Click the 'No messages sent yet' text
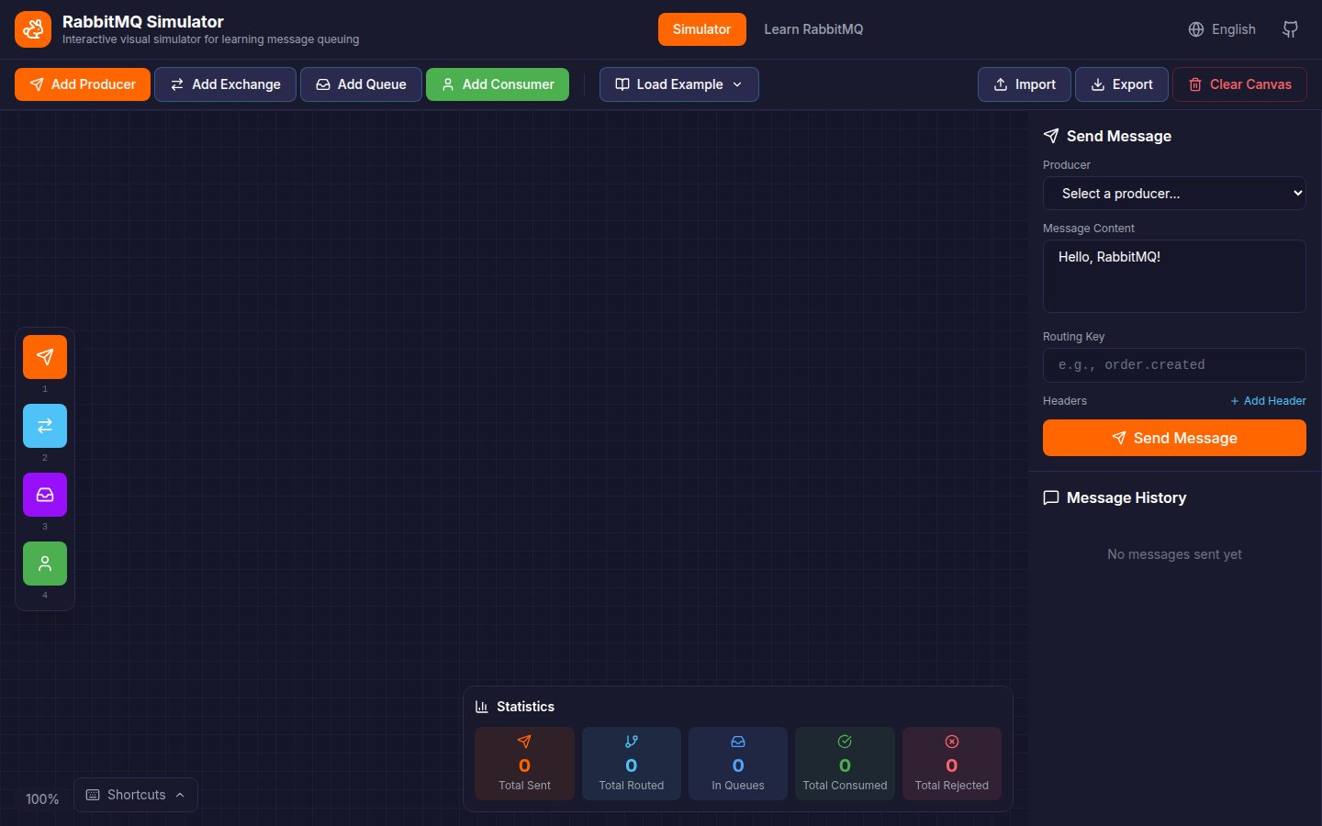 click(1174, 554)
